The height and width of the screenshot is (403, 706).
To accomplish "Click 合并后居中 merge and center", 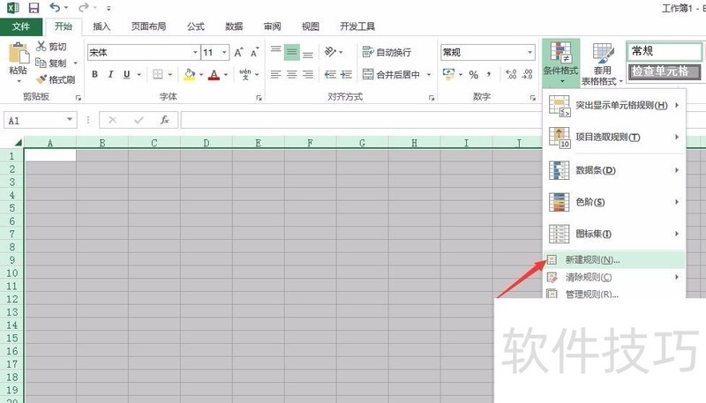I will (x=391, y=74).
